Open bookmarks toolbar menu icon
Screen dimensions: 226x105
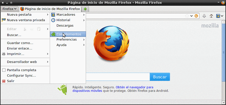[218, 16]
